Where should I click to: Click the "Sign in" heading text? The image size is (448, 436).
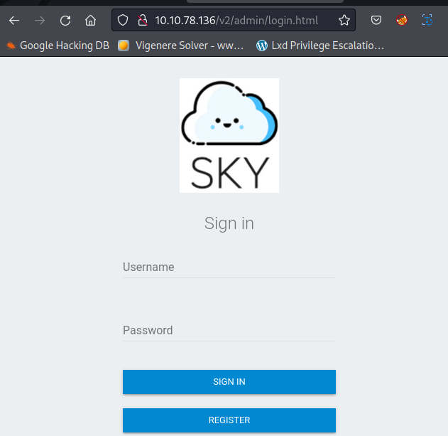229,223
